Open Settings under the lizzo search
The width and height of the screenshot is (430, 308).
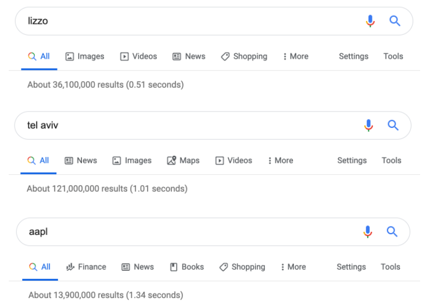point(353,56)
